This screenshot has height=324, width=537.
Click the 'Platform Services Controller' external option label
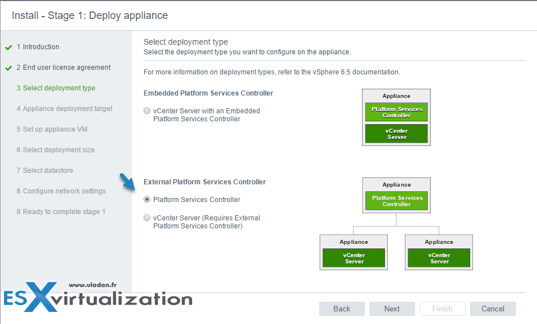(197, 200)
